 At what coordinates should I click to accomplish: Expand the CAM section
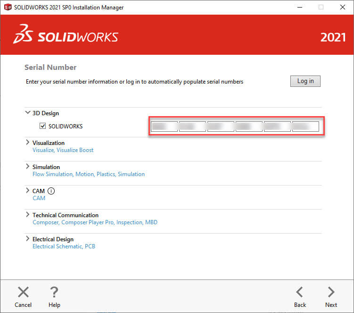coord(27,190)
